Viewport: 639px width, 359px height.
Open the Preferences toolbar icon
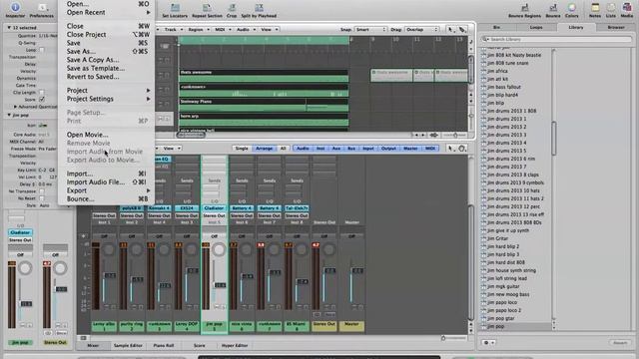click(42, 7)
